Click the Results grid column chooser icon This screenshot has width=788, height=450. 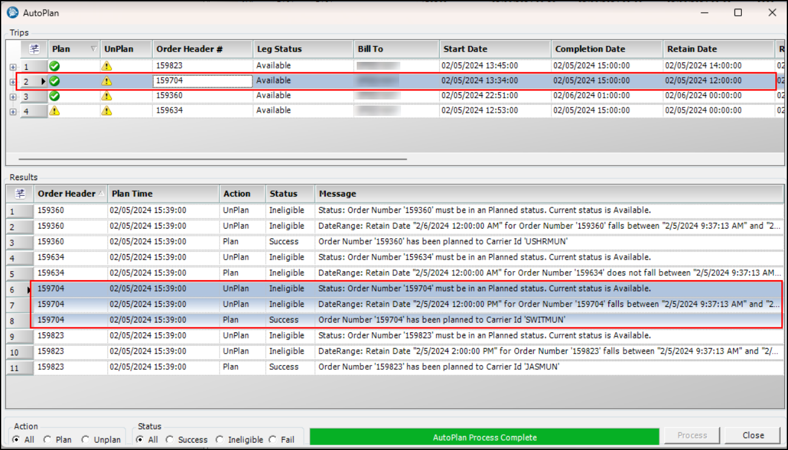point(20,194)
